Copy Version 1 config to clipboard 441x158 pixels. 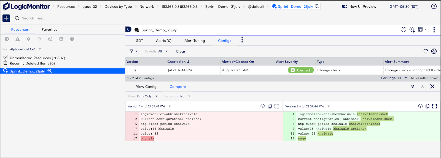pyautogui.click(x=270, y=106)
